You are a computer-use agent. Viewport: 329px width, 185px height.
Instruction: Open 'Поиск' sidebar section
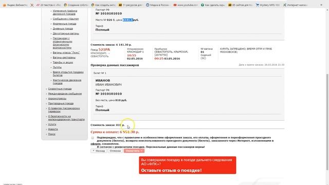(51, 134)
